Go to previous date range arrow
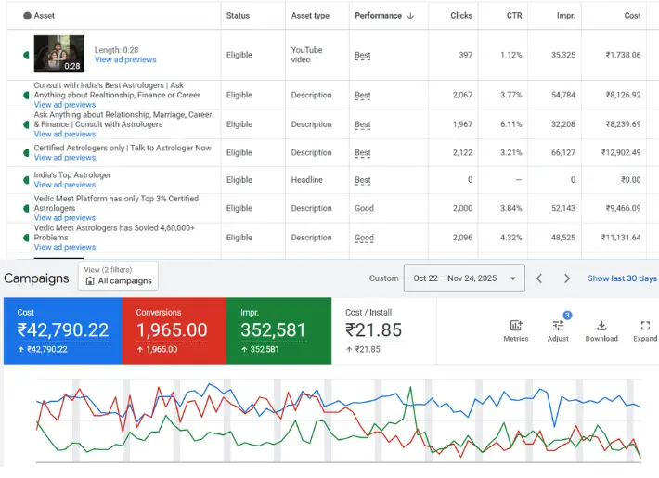659x478 pixels. click(539, 278)
